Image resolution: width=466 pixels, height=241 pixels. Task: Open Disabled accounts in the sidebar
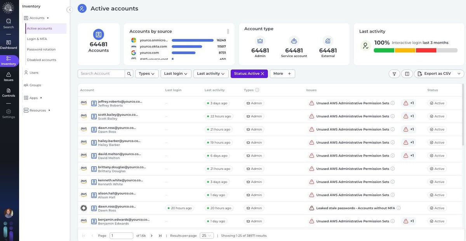click(x=42, y=60)
